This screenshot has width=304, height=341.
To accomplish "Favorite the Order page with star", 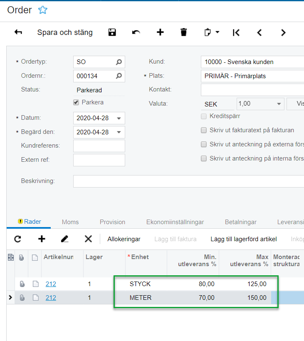I will click(x=42, y=10).
